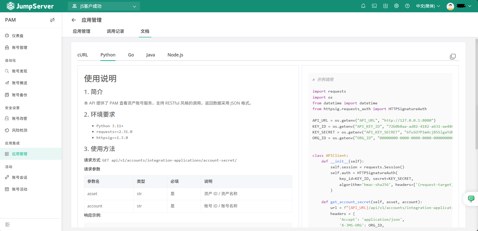Click the 'Python 3.11+' requirement line
478x231 pixels.
(110, 126)
